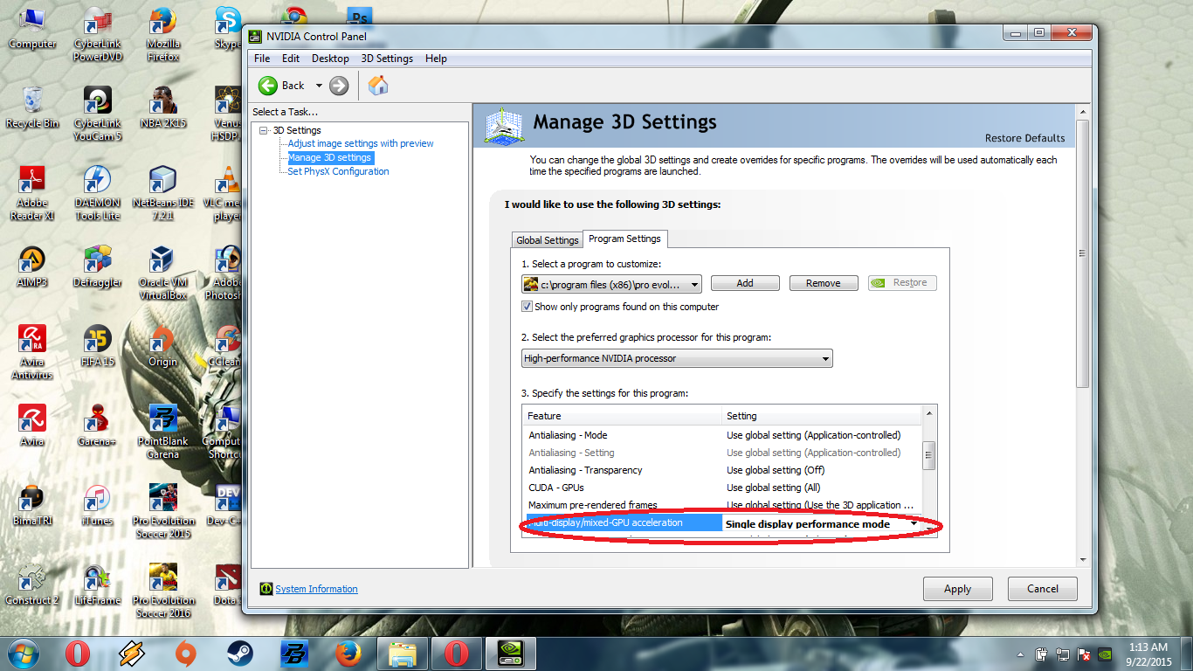1193x671 pixels.
Task: Launch CyberLink PowerDVD from desktop
Action: (98, 35)
